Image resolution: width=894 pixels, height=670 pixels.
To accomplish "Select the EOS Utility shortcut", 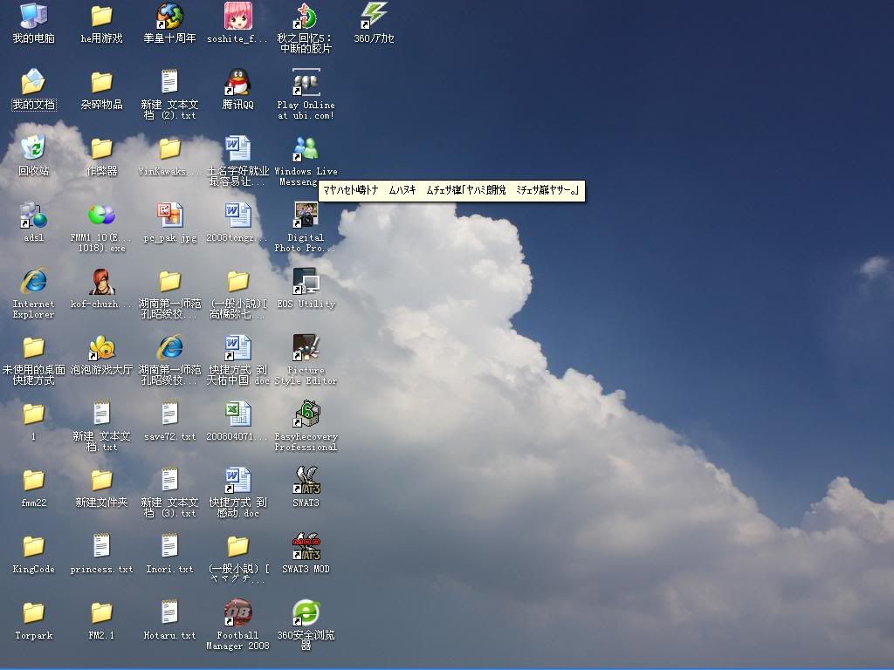I will 306,282.
